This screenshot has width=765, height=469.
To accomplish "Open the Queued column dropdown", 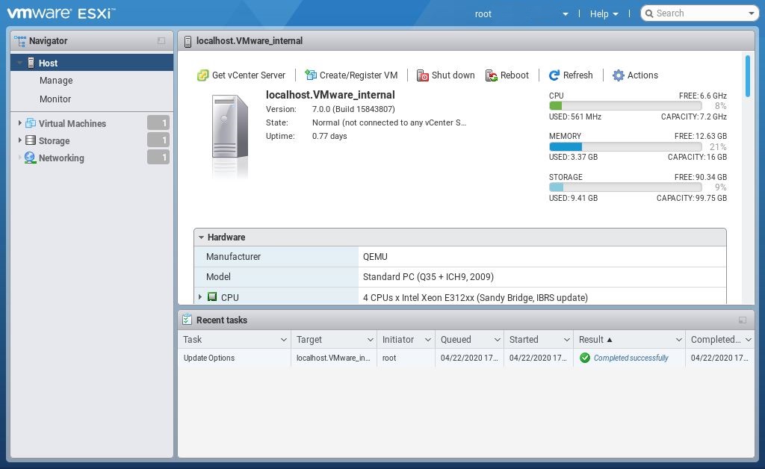I will 497,340.
